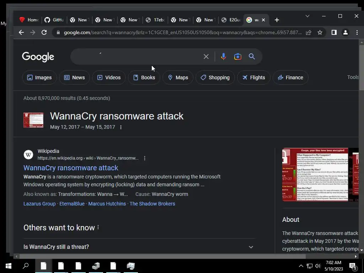Filter results by Books

[144, 77]
